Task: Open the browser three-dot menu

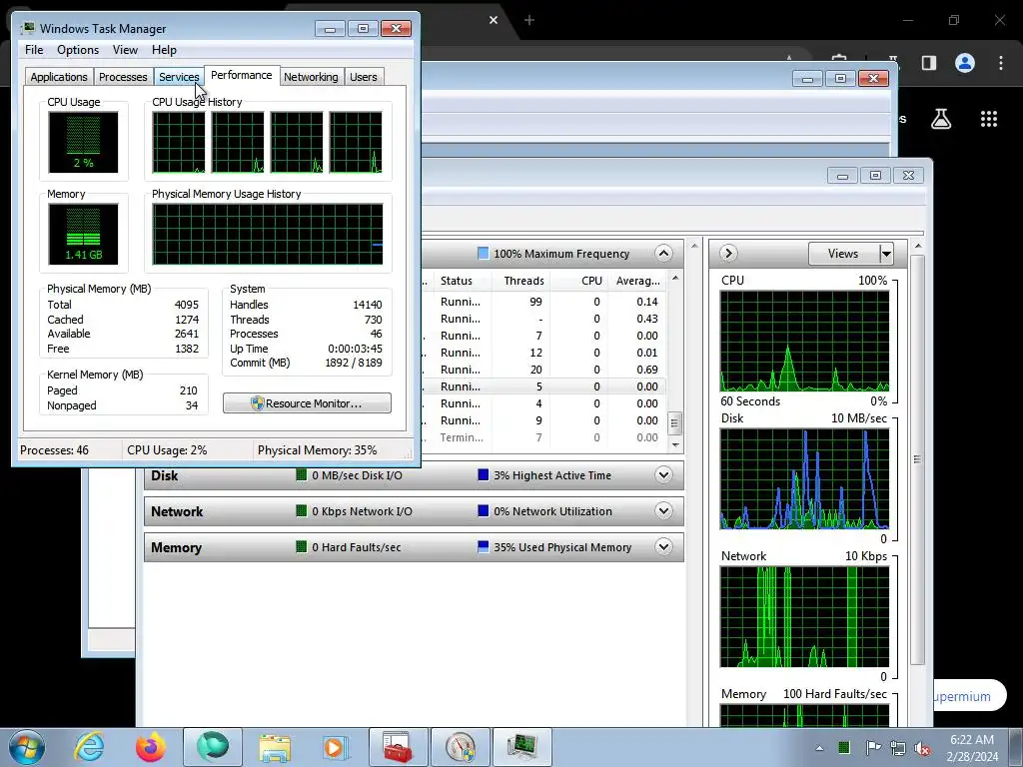Action: pos(1001,63)
